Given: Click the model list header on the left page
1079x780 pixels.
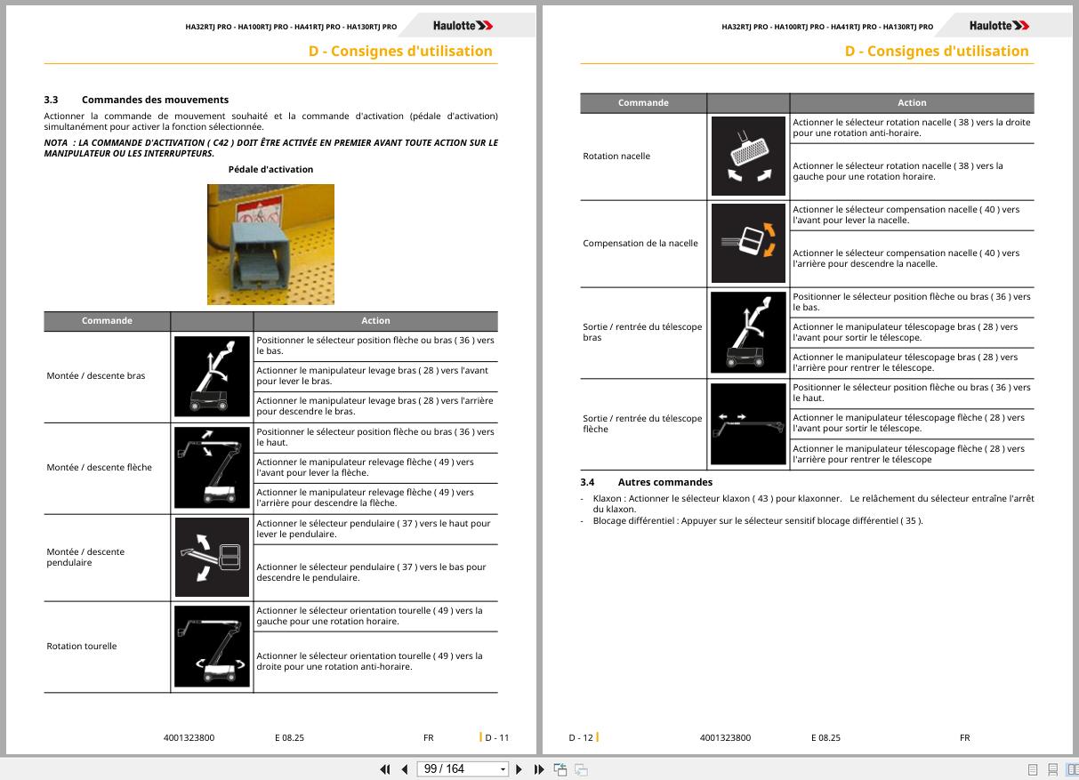Looking at the screenshot, I should 291,27.
